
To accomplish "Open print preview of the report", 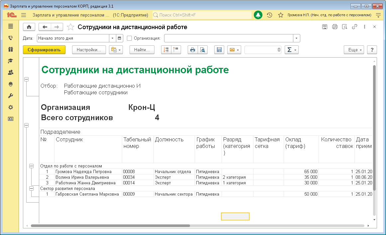I will tap(202, 50).
